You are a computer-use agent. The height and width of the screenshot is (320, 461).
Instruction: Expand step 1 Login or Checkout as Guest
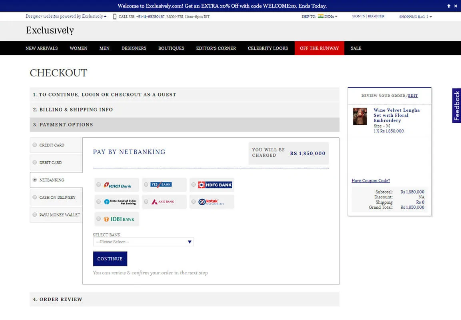tap(185, 95)
